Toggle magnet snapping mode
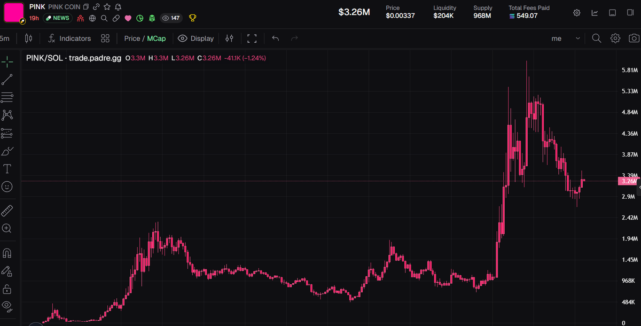Image resolution: width=641 pixels, height=326 pixels. pyautogui.click(x=7, y=253)
